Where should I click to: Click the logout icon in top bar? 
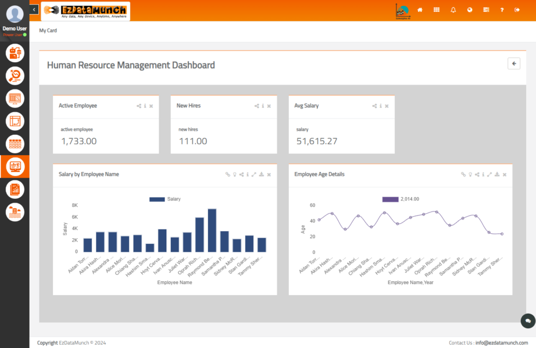coord(517,10)
